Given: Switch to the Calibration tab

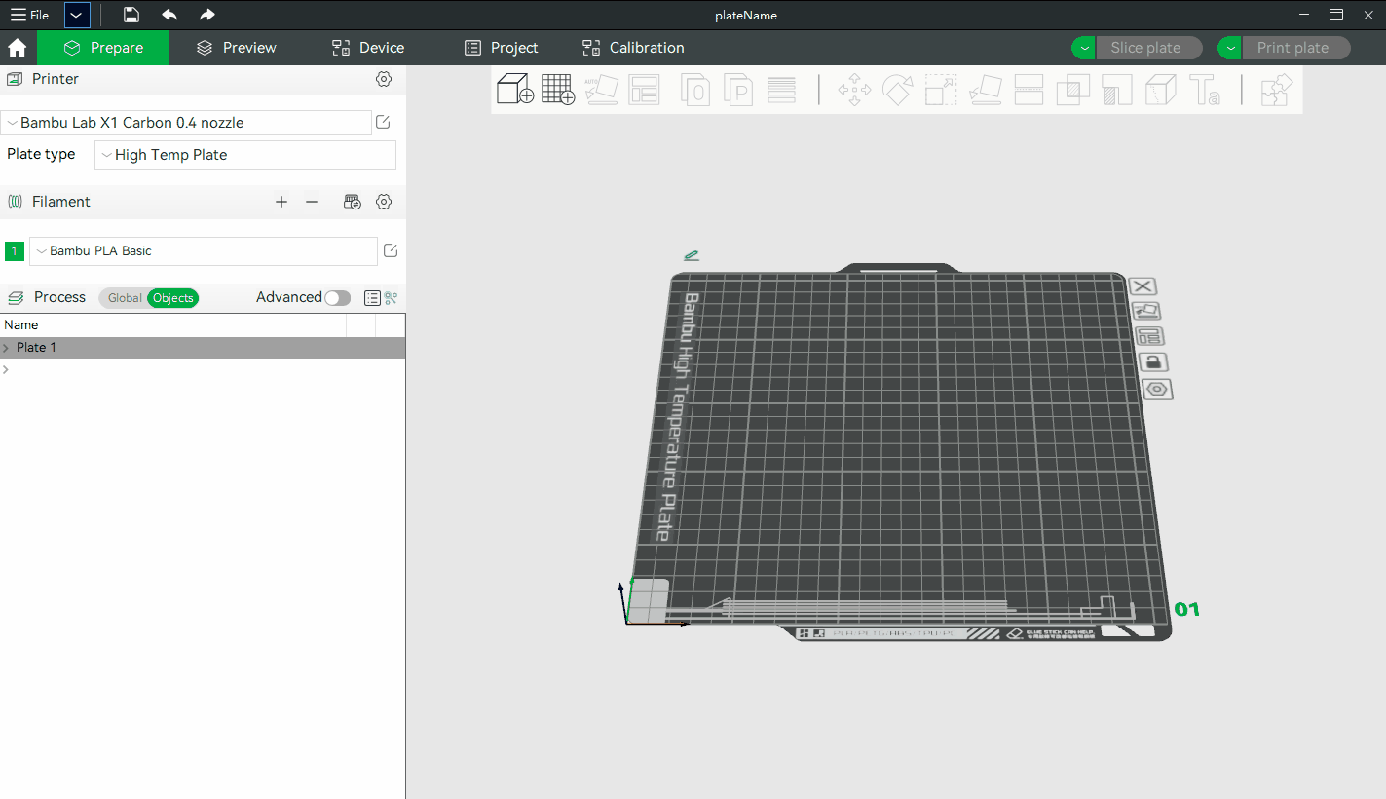Looking at the screenshot, I should (x=633, y=48).
